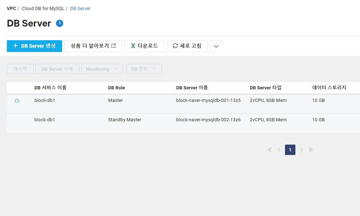Click the plus icon on DB Server 생성
Viewport: 360px width, 216px height.
coord(15,46)
